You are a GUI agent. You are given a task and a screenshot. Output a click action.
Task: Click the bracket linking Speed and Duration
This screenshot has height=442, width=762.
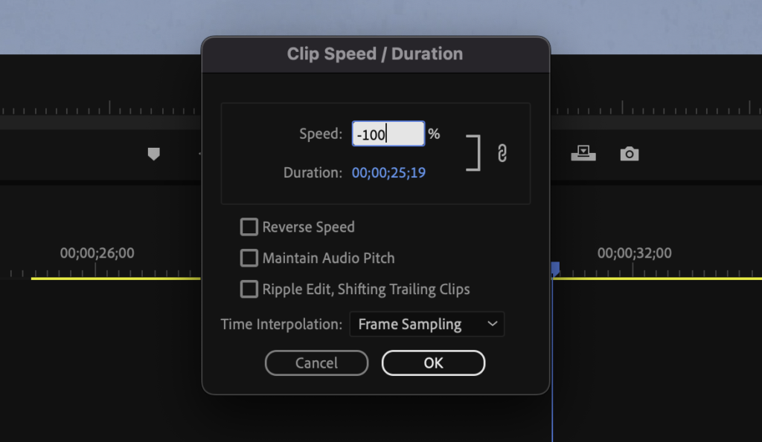pos(473,153)
